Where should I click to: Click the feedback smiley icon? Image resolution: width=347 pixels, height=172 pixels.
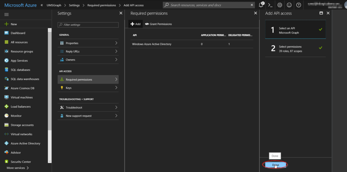click(289, 5)
